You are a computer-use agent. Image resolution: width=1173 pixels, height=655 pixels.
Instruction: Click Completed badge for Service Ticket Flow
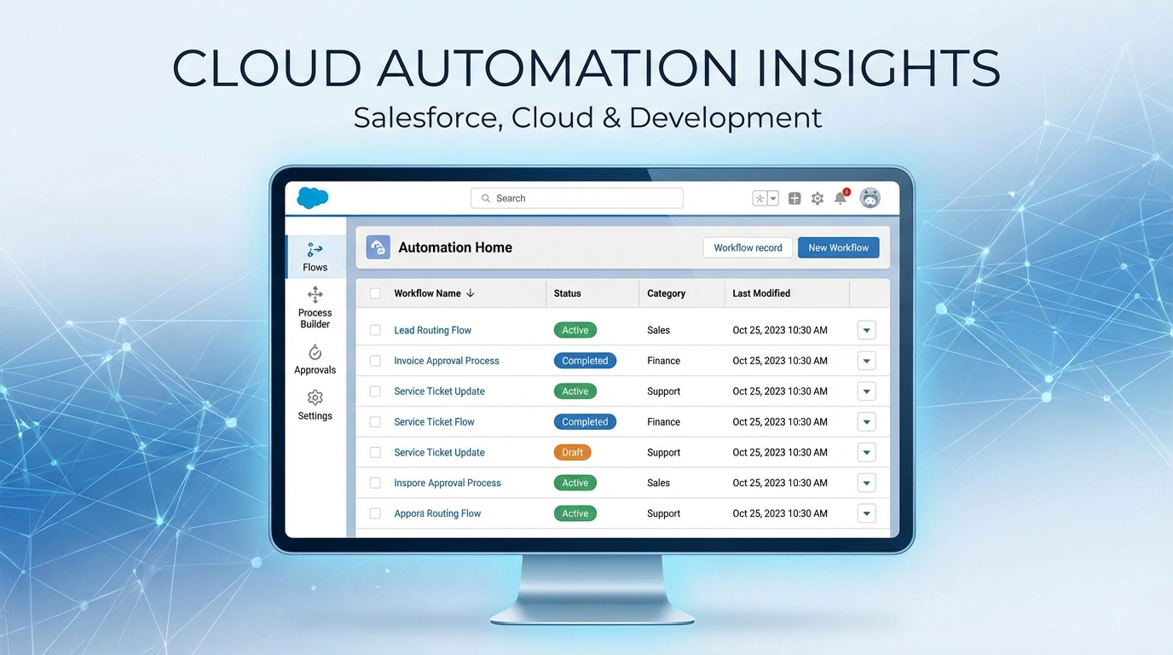[585, 422]
